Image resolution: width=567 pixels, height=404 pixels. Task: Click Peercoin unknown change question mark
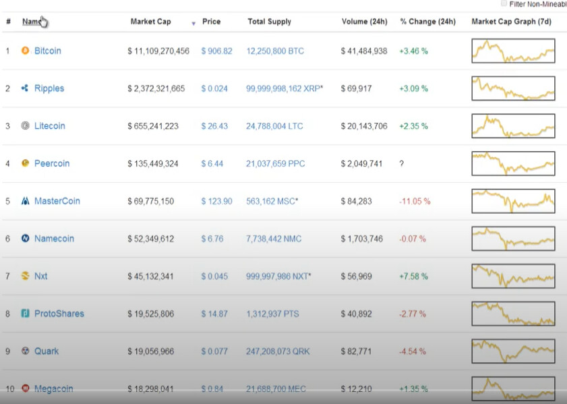[x=401, y=164]
